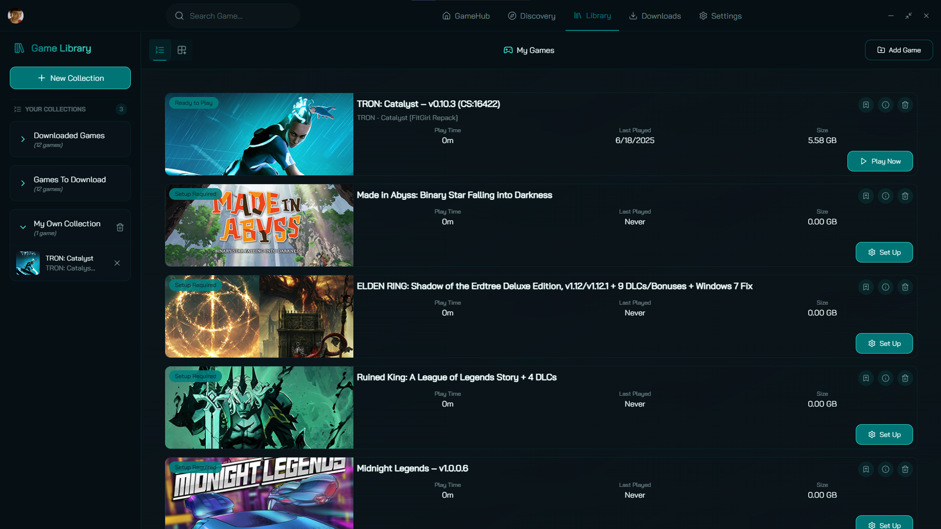Click the window compress-arrows button

pyautogui.click(x=909, y=16)
